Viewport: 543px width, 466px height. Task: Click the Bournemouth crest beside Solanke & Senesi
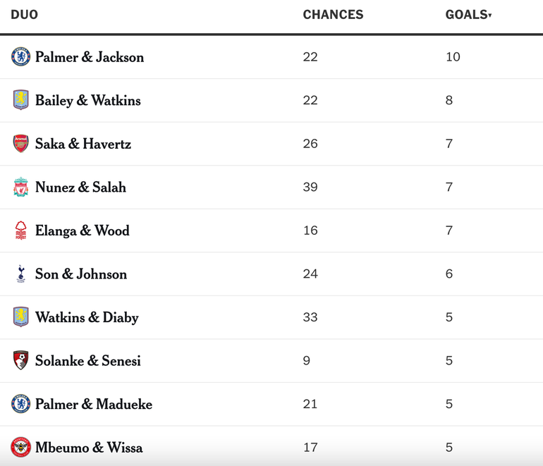20,360
